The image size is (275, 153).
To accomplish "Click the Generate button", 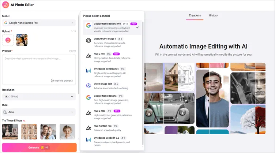I will (39, 148).
